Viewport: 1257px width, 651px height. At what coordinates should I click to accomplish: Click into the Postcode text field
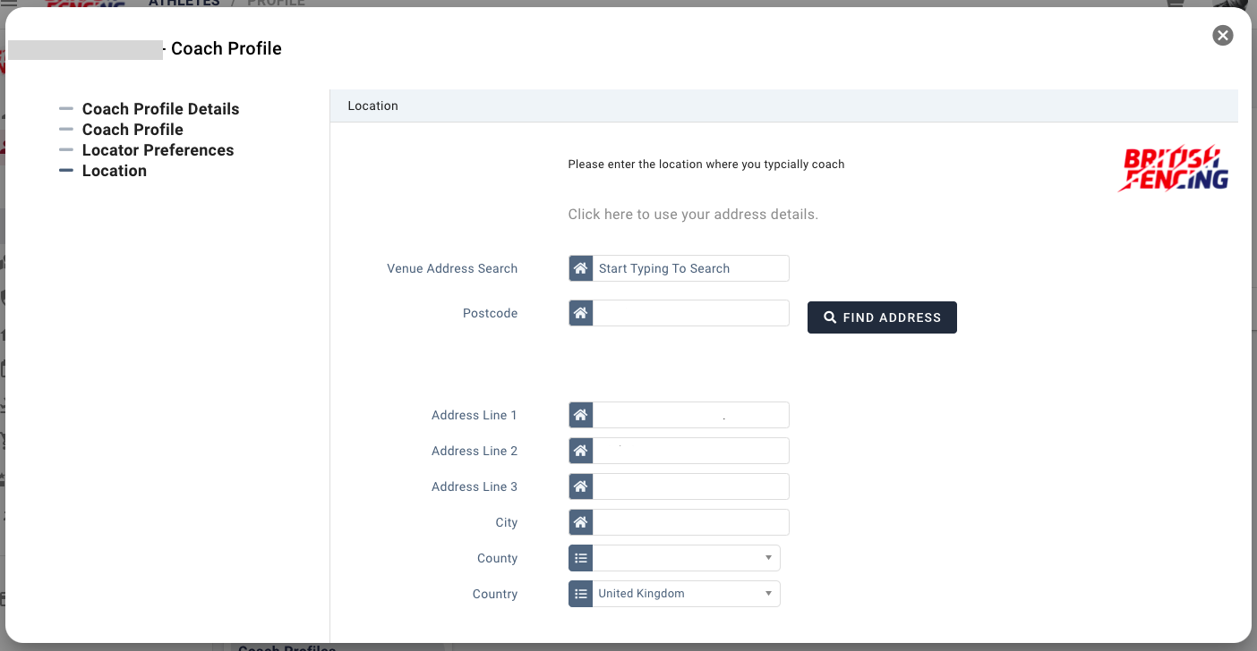click(x=690, y=313)
